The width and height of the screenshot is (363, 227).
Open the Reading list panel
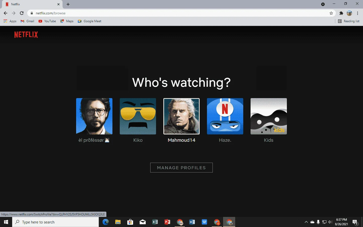[x=349, y=21]
